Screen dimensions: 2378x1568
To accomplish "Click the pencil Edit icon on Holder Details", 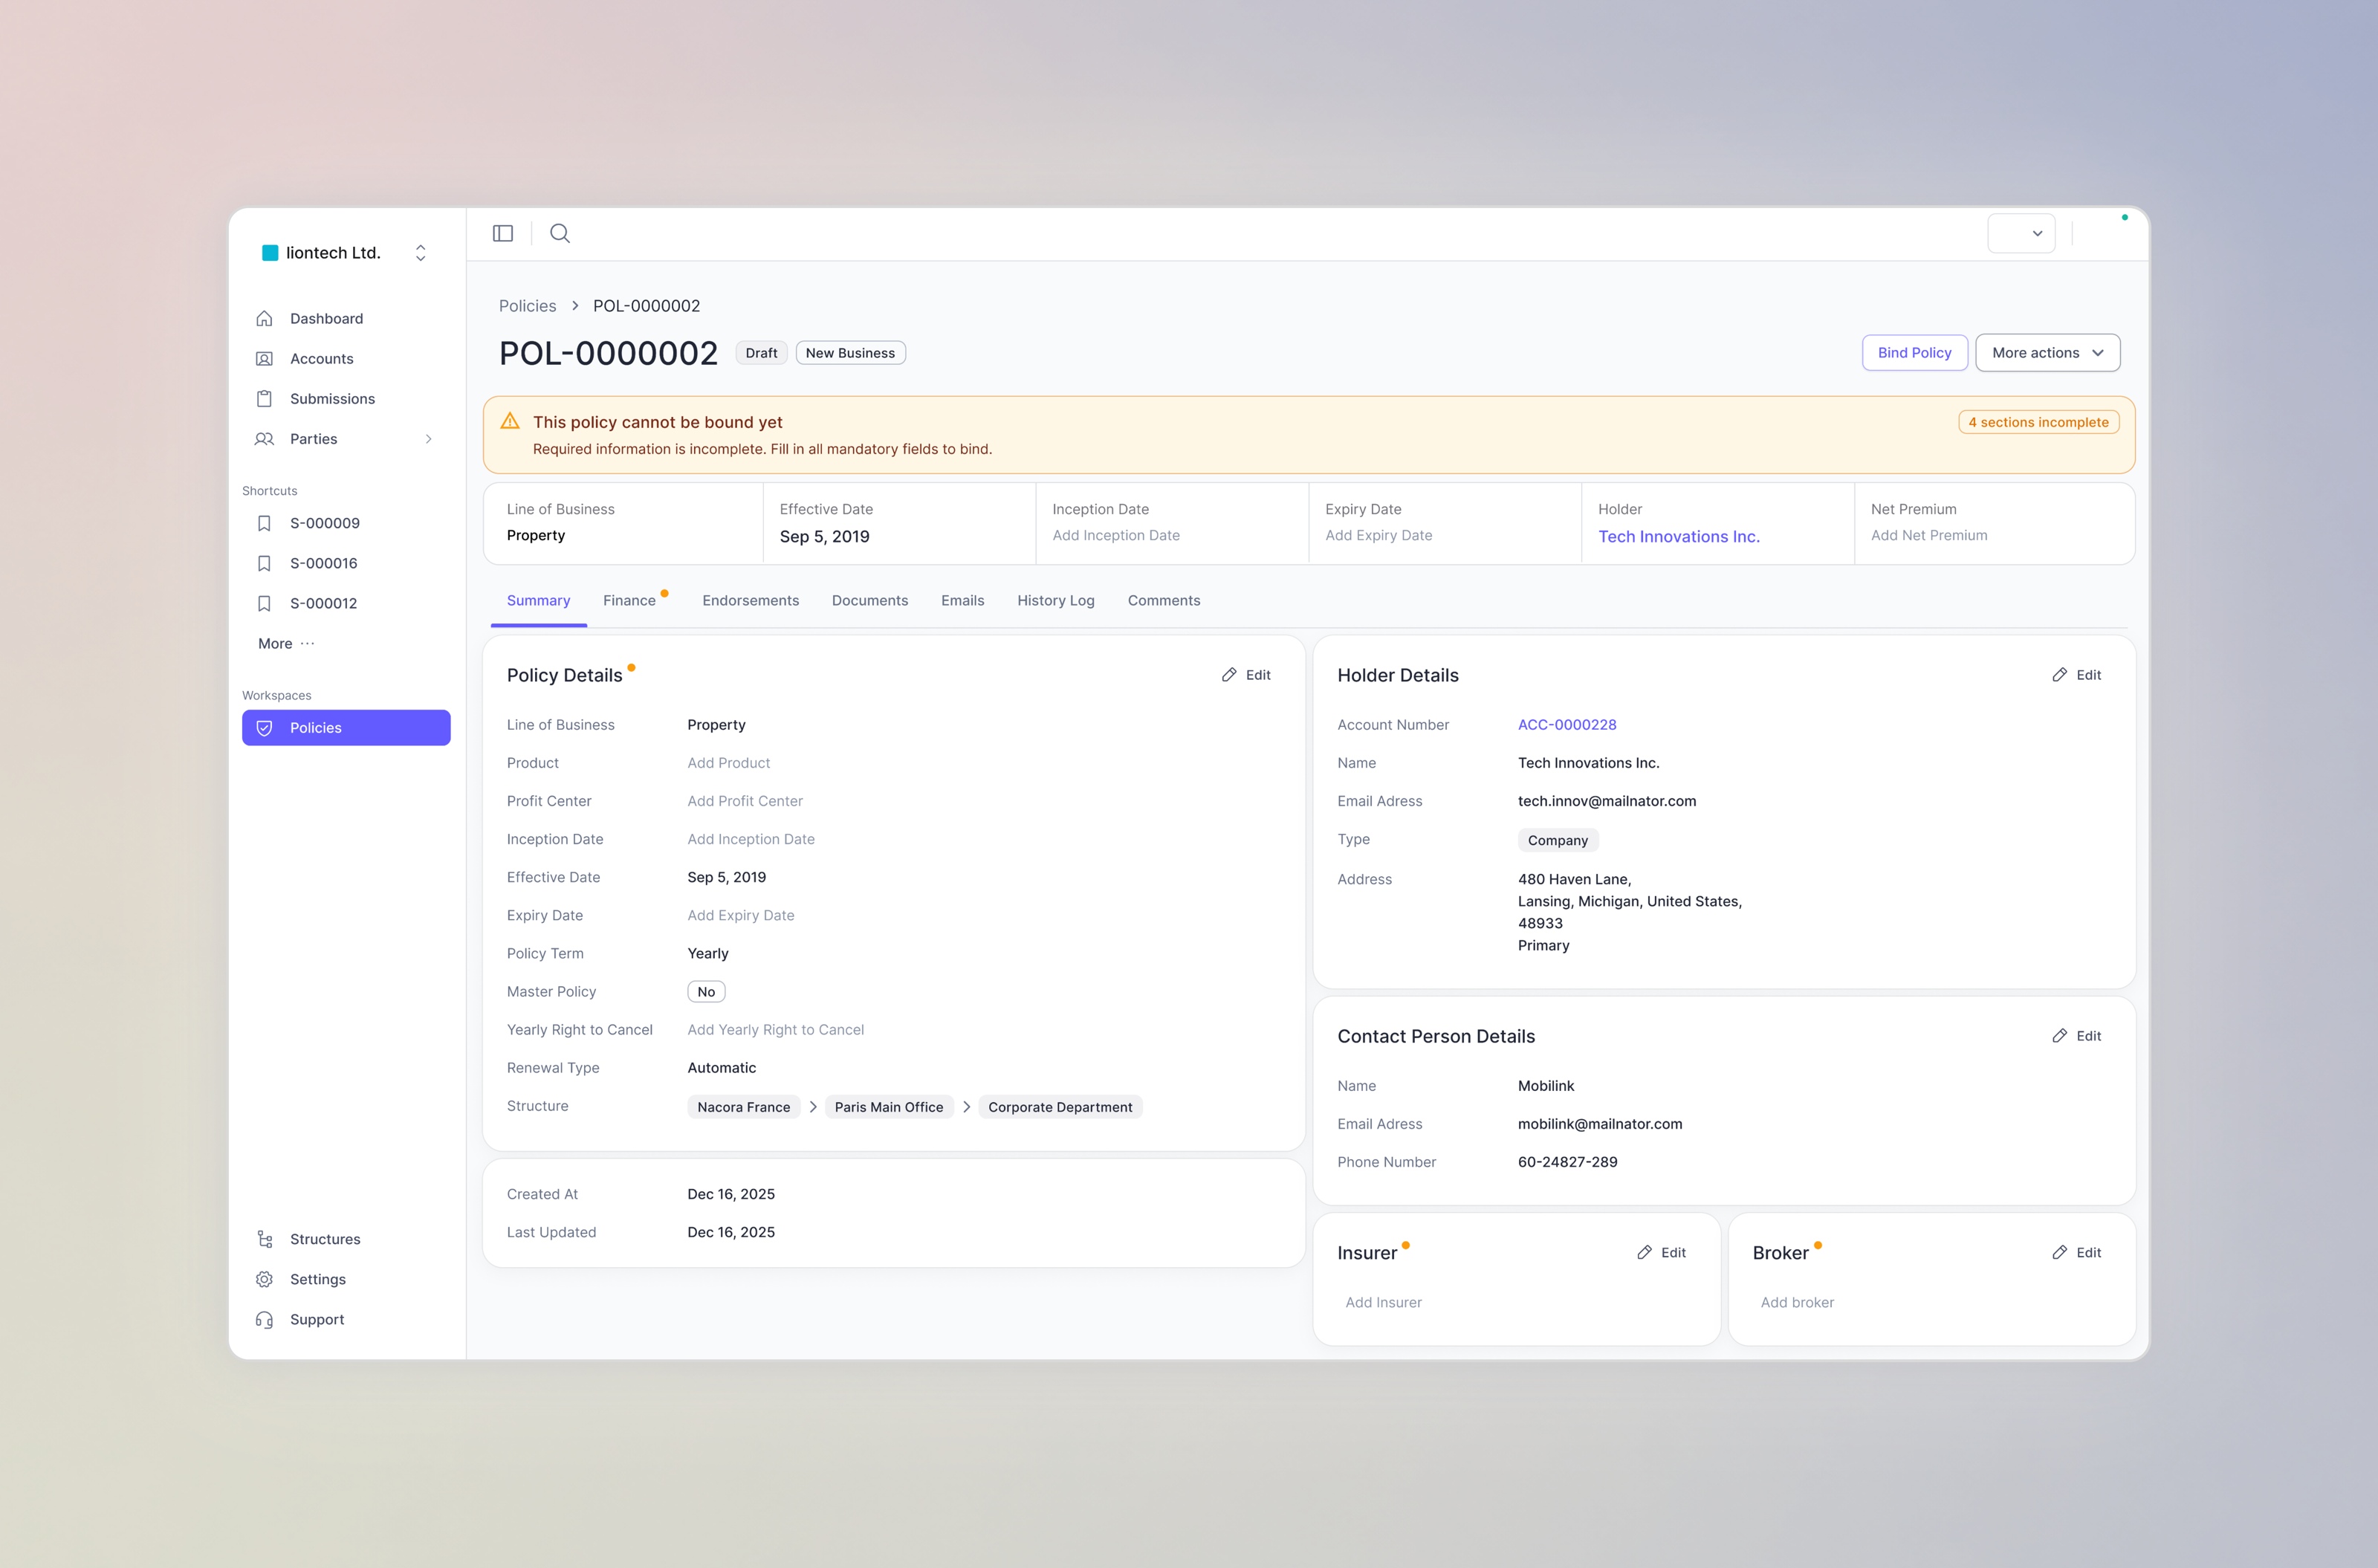I will tap(2060, 675).
